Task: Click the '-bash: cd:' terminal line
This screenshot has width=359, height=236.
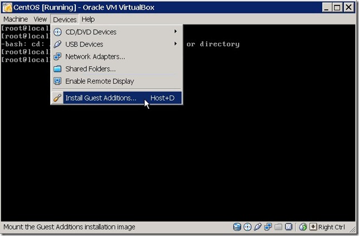Action: (x=23, y=44)
